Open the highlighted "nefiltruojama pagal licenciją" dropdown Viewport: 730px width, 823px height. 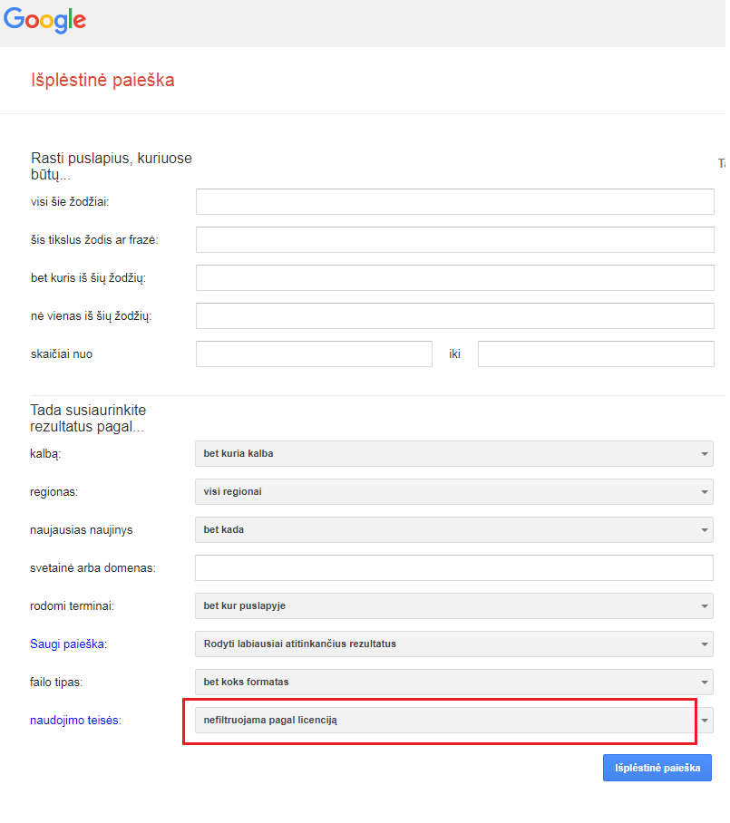444,721
